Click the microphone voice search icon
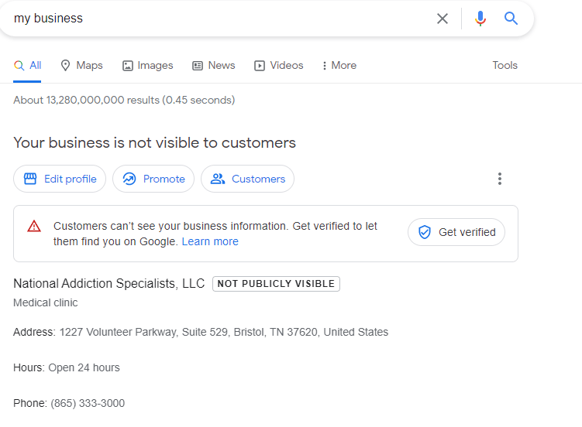Screen dimensions: 582x427 pyautogui.click(x=480, y=19)
